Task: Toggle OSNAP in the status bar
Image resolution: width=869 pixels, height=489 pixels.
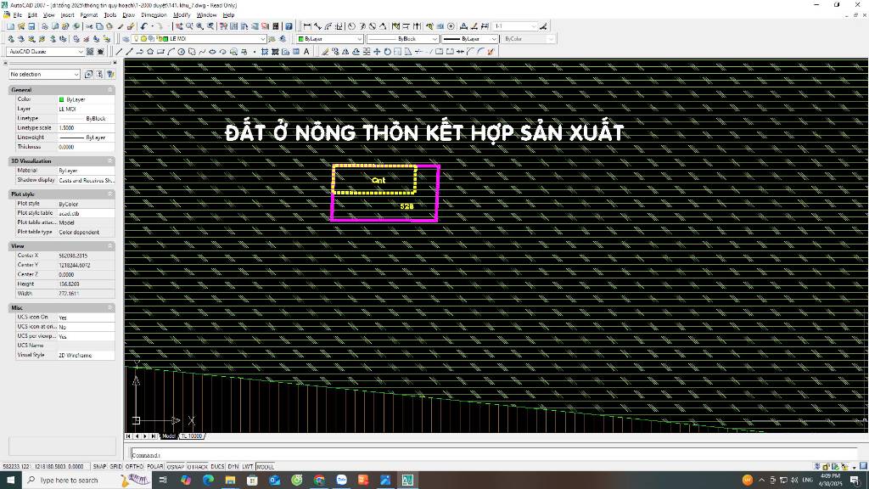Action: 176,467
